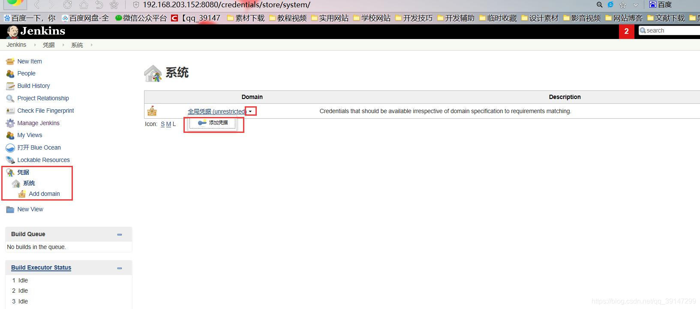Click the browser address bar URL
This screenshot has width=700, height=309.
click(x=226, y=5)
